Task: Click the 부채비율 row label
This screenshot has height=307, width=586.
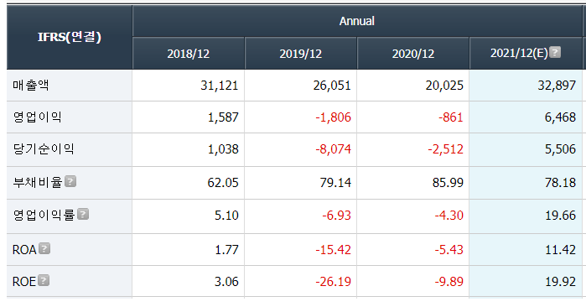Action: click(38, 182)
